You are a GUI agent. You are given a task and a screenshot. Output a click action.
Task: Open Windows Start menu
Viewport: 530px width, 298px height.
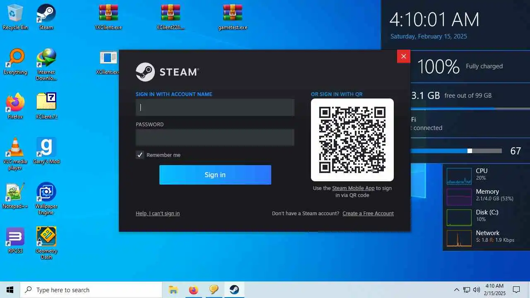[x=10, y=290]
